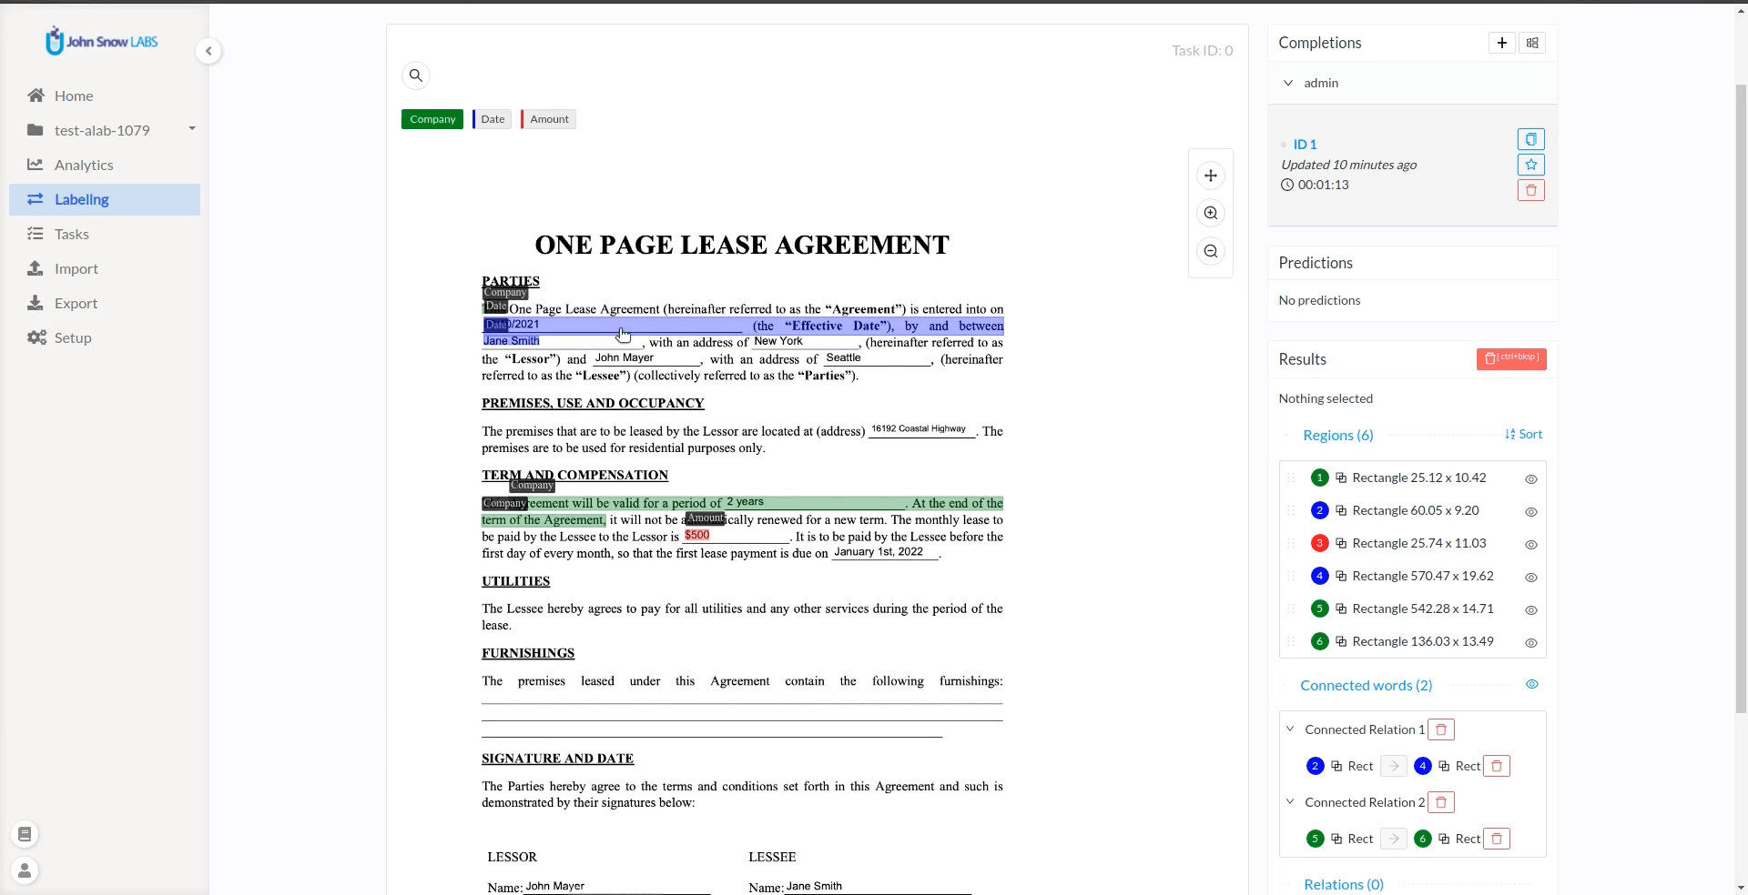Image resolution: width=1748 pixels, height=895 pixels.
Task: Click arrow between Rect 5 and Rect 6
Action: click(x=1394, y=839)
